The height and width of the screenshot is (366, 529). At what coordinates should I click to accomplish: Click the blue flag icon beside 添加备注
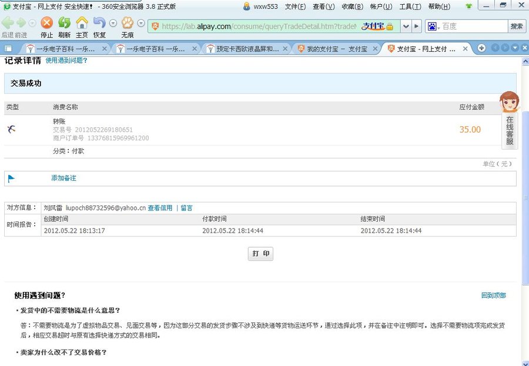[x=11, y=179]
